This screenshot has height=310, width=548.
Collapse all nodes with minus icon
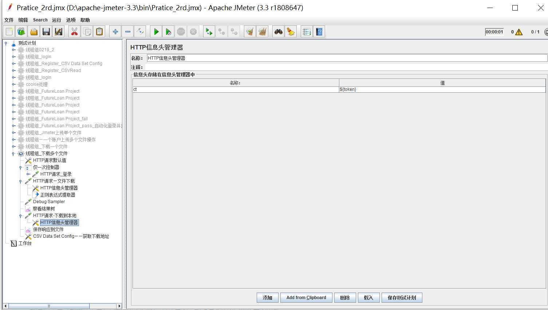click(x=128, y=32)
